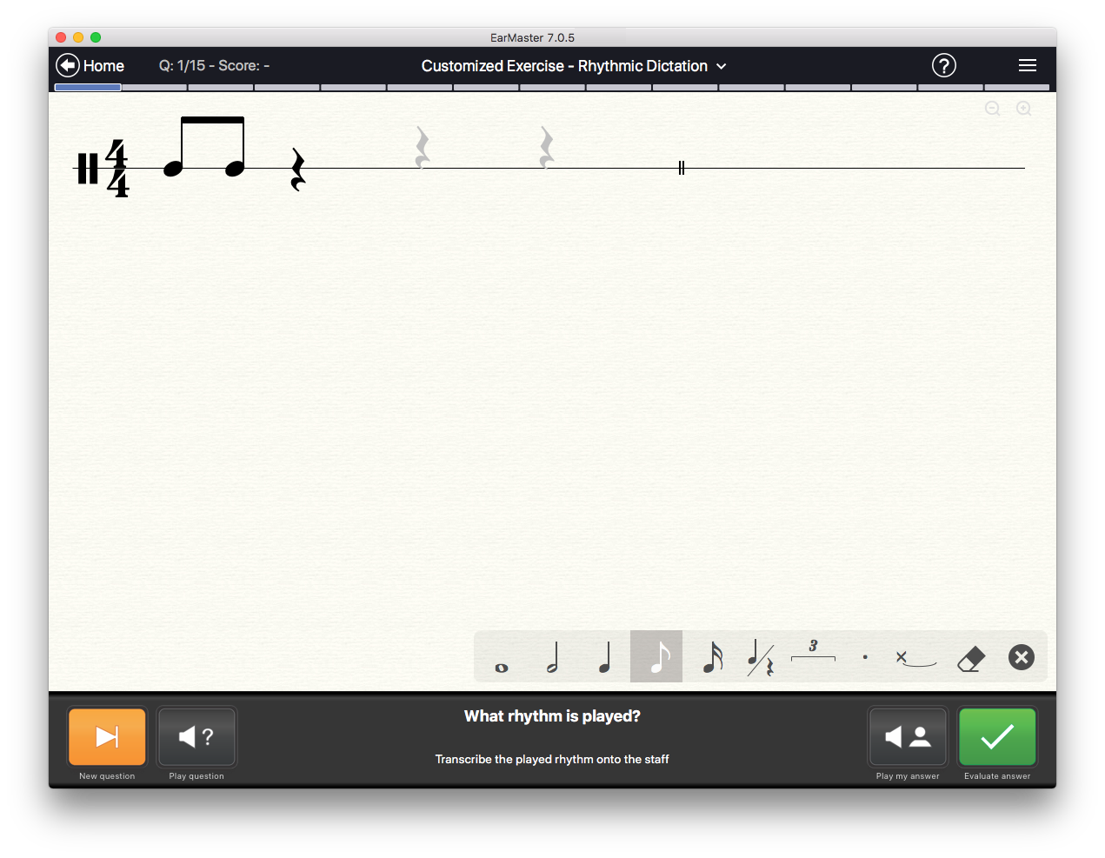
Task: Click the Q: 1/15 - Score text
Action: (214, 66)
